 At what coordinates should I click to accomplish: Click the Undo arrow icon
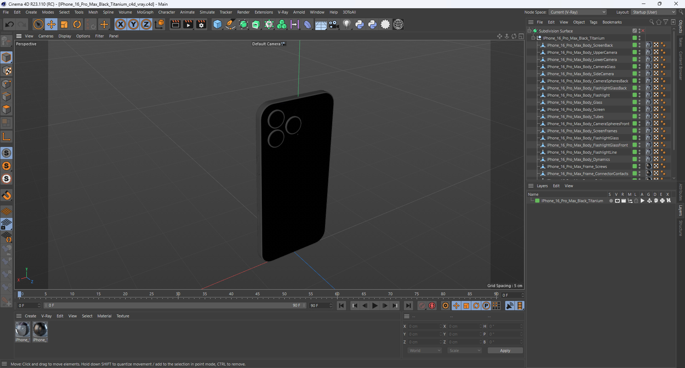(10, 25)
